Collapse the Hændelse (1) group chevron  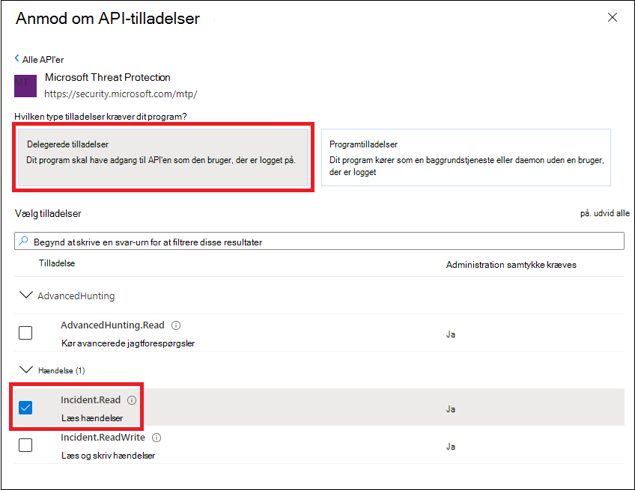(26, 370)
